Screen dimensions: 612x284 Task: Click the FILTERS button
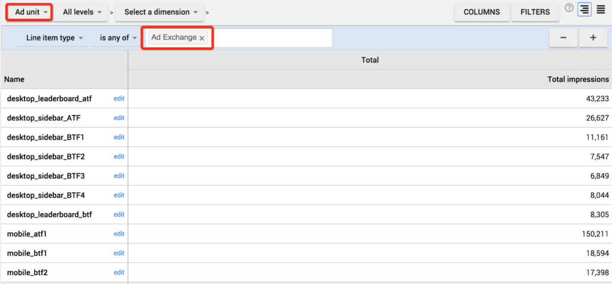[535, 12]
